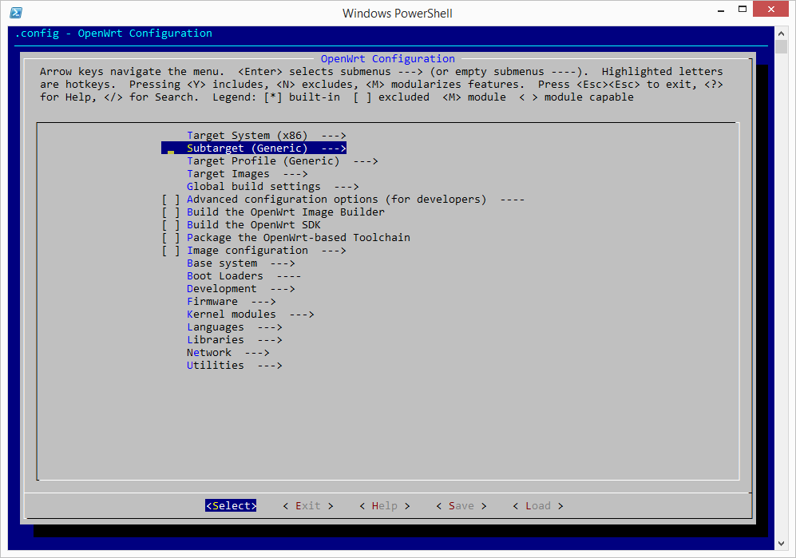The height and width of the screenshot is (558, 796).
Task: Click the OpenWrt Configuration dialog title
Action: (x=388, y=59)
